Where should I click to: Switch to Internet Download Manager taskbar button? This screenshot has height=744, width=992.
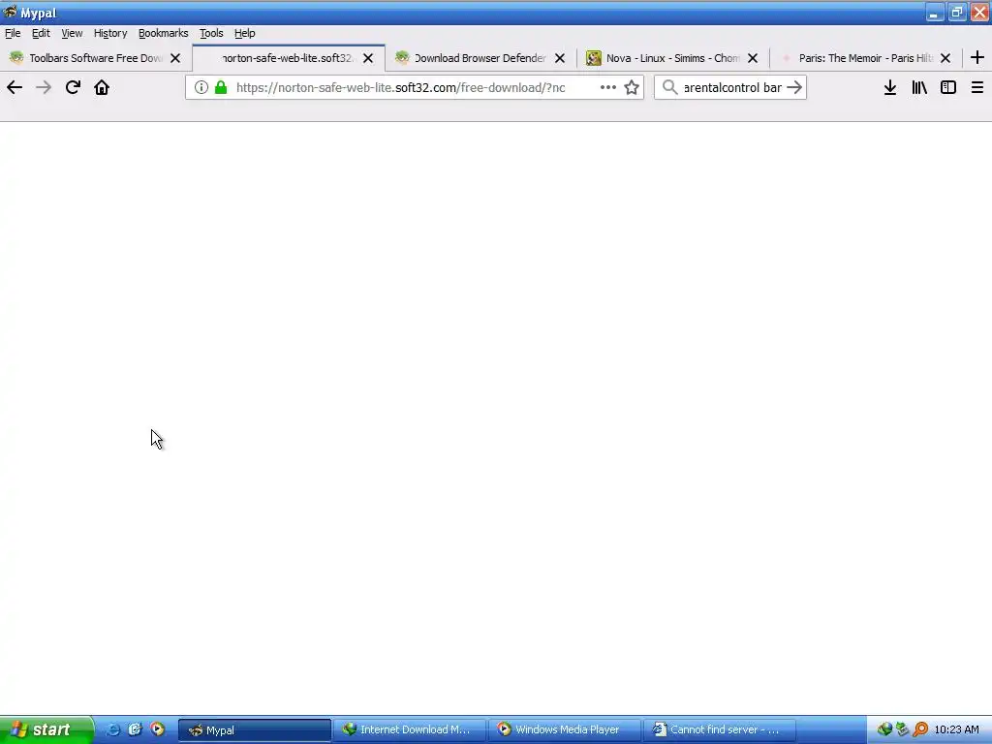click(410, 730)
